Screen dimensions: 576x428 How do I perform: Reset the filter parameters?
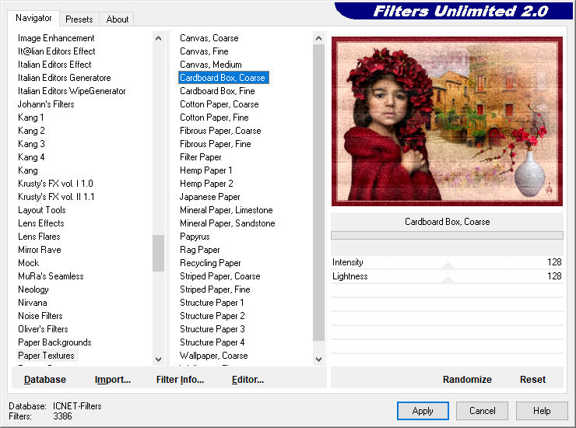(532, 380)
